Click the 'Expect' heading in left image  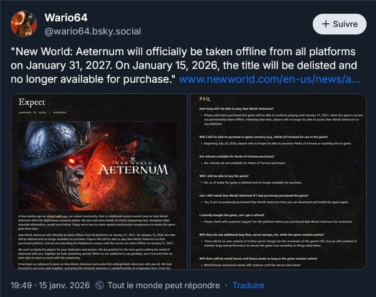click(x=31, y=102)
